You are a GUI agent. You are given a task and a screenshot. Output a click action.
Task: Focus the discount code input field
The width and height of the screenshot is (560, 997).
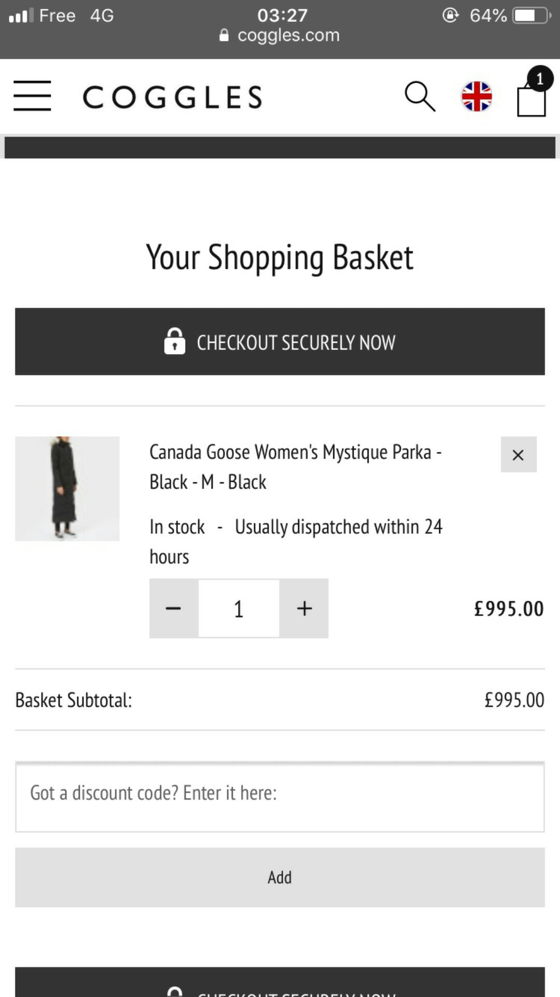click(280, 797)
